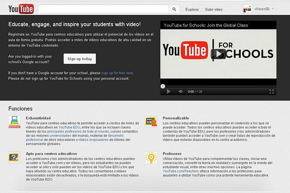This screenshot has width=290, height=193.
Task: Click the search magnifier button
Action: [174, 9]
